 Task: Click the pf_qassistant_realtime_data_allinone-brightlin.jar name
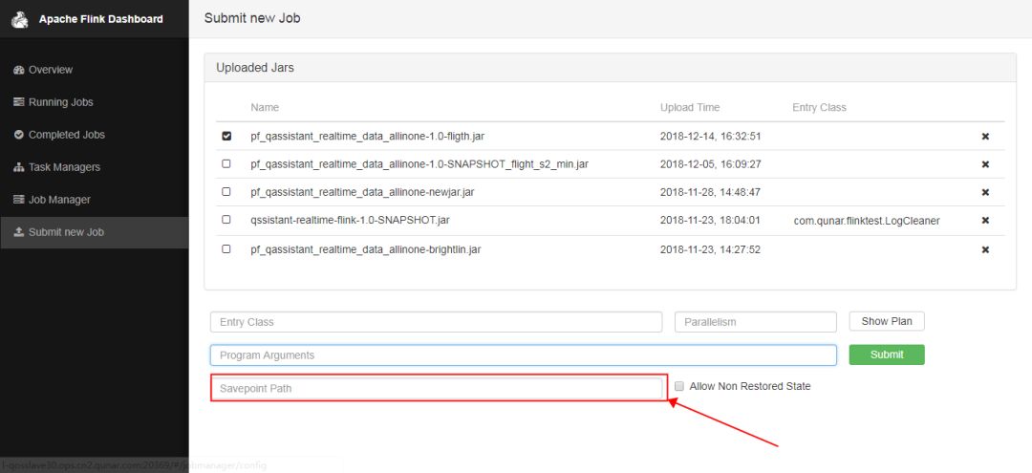[x=365, y=250]
